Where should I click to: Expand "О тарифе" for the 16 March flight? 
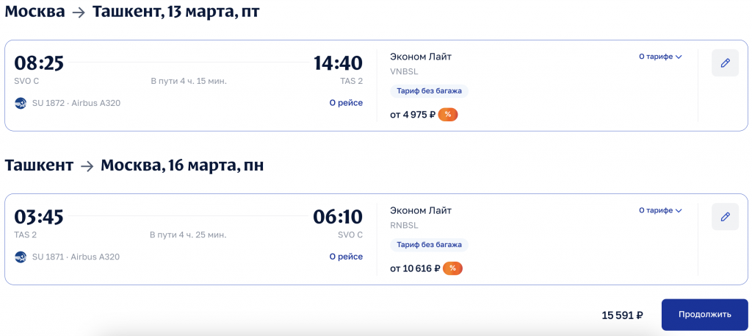(660, 210)
